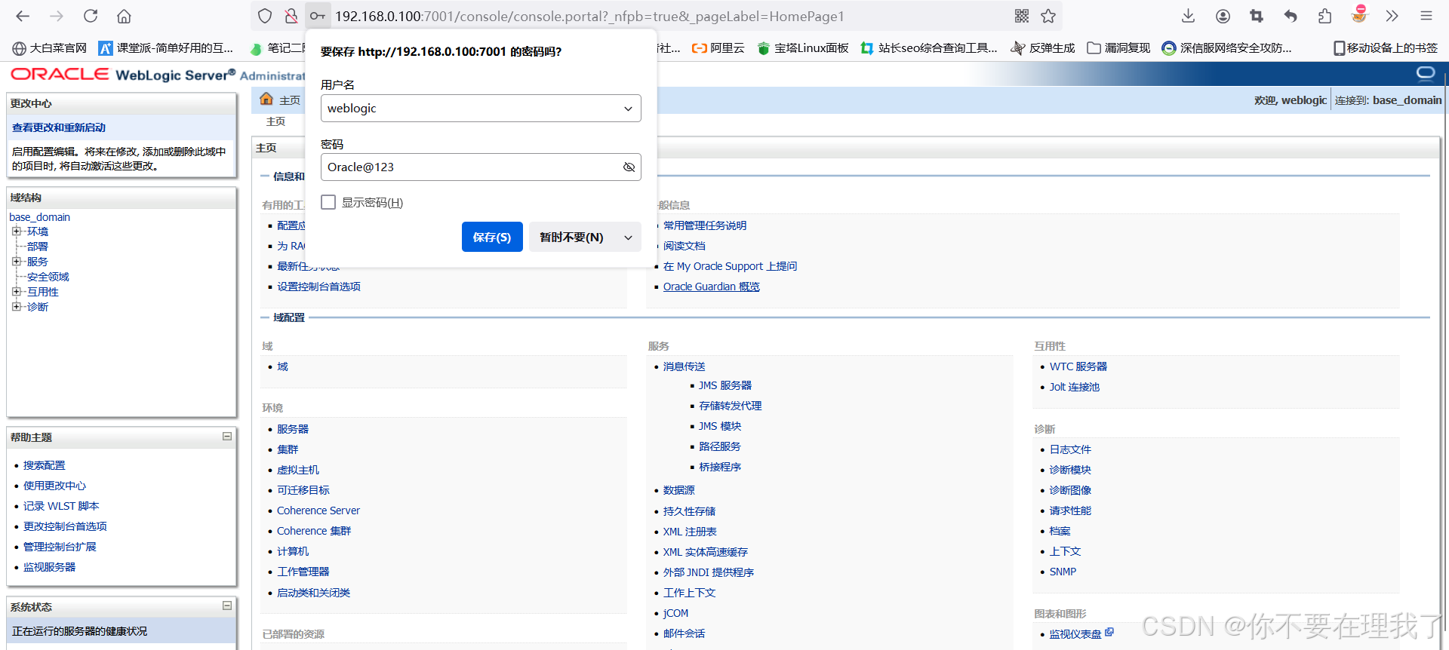Open the Jolt 连接池 link
The image size is (1449, 650).
(1074, 387)
